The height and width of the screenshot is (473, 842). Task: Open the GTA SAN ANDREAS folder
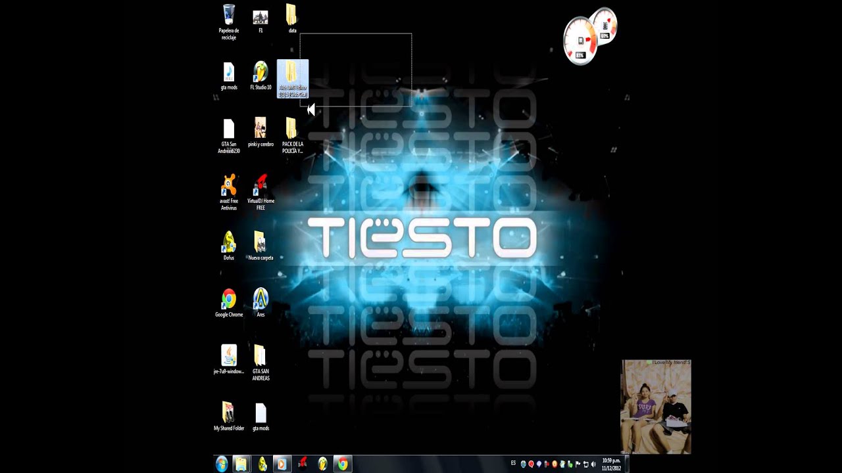pos(260,363)
